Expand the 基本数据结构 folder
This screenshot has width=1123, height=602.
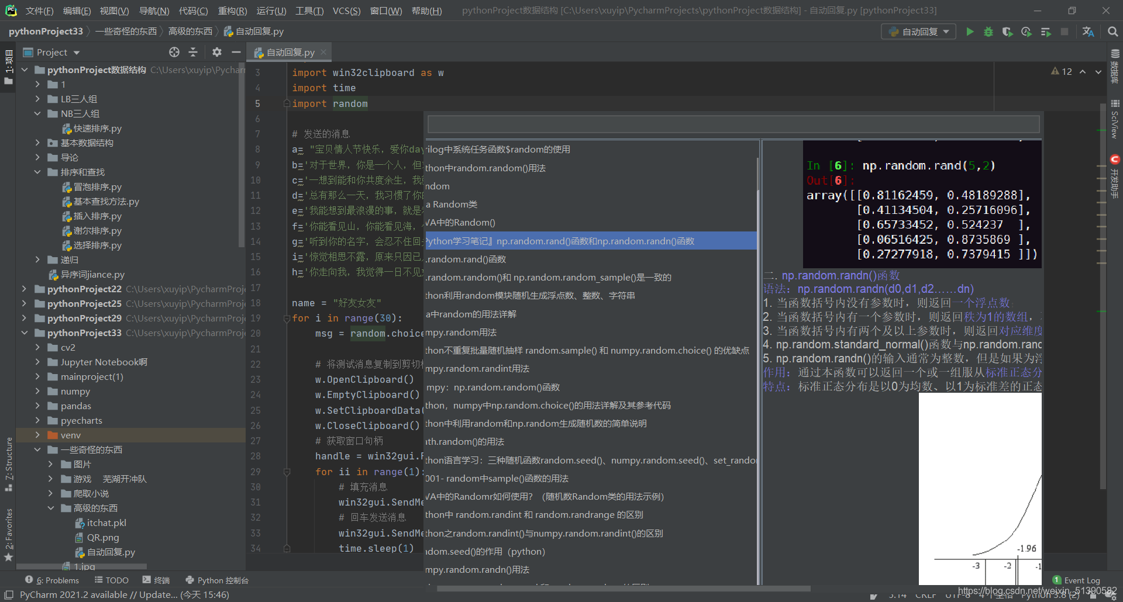pos(37,143)
